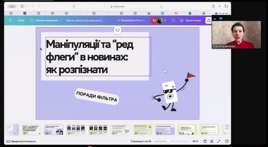Start the Презентация presentation mode
Viewport: 268px width, 147px height.
click(x=191, y=20)
